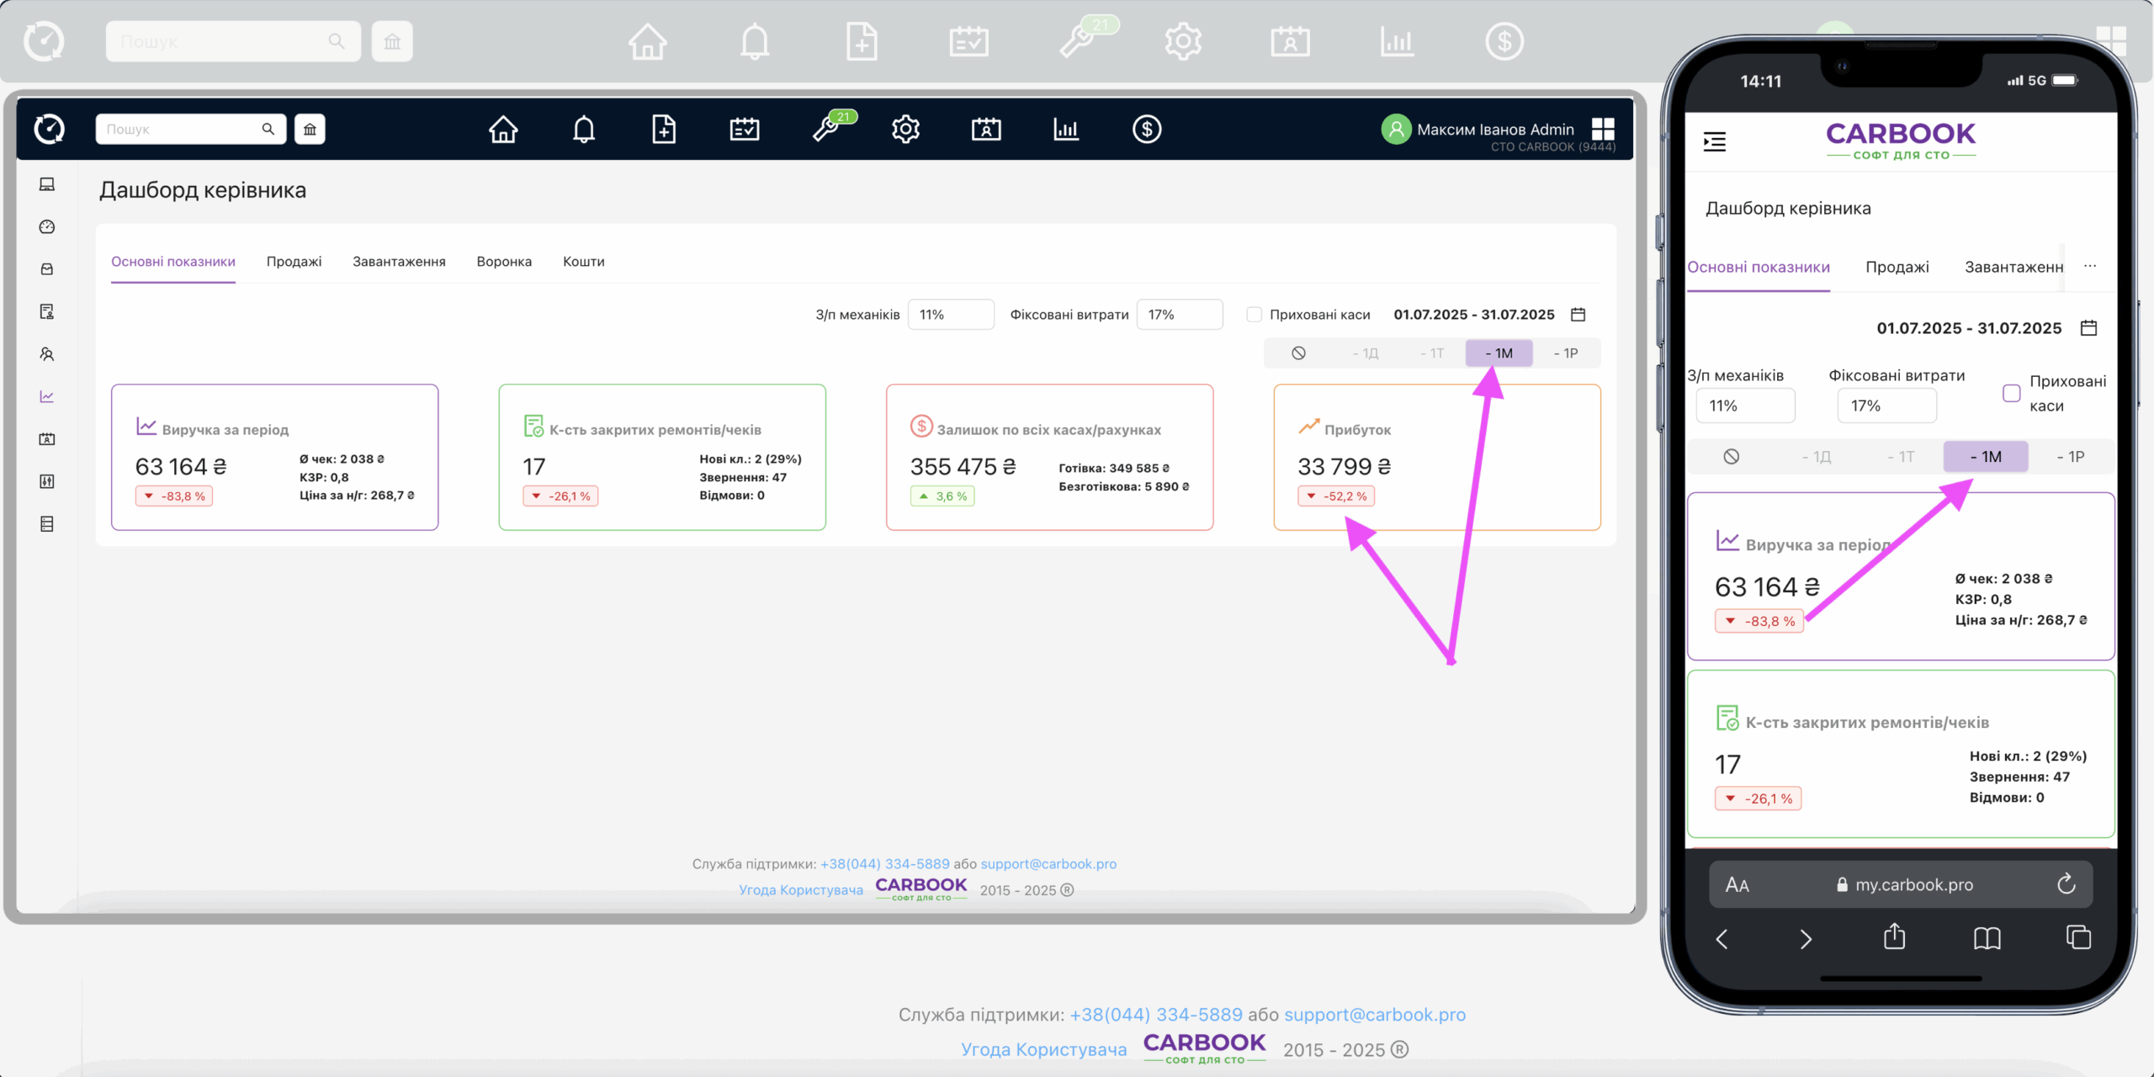Enable the desktop Приховані каси checkbox

click(x=1254, y=315)
